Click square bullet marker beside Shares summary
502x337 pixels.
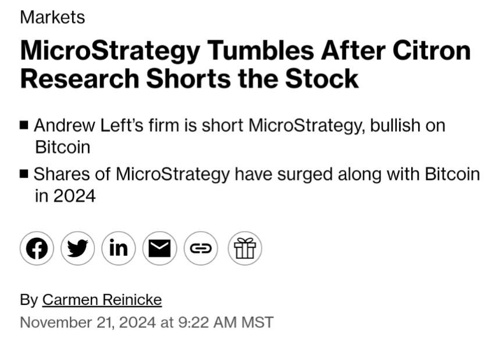pyautogui.click(x=24, y=174)
